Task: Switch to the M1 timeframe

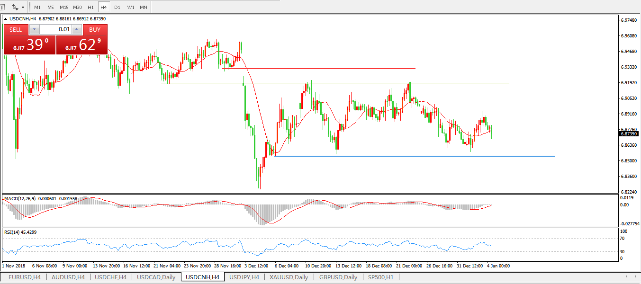Action: (37, 8)
